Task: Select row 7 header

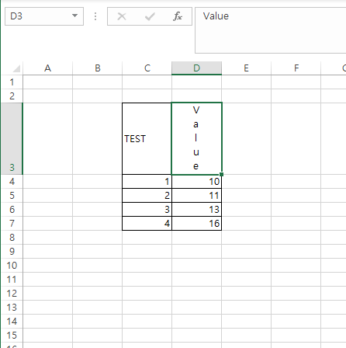Action: (x=12, y=224)
